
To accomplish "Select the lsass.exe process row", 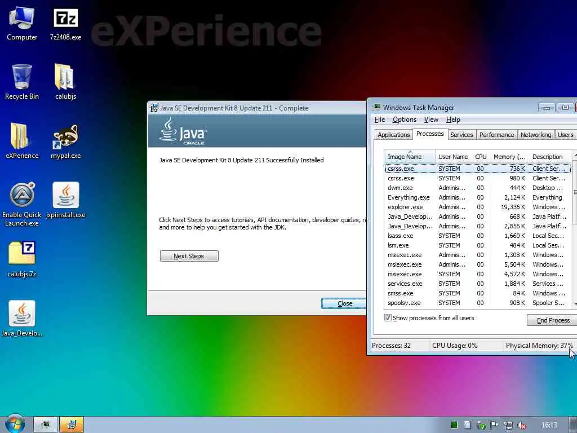I will click(478, 236).
